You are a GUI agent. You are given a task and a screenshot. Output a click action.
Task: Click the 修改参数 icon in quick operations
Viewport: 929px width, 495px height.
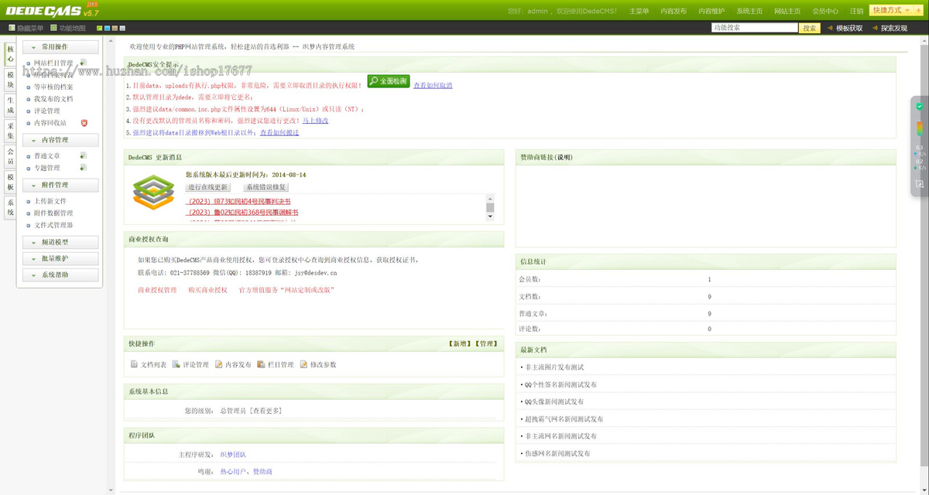pyautogui.click(x=303, y=364)
